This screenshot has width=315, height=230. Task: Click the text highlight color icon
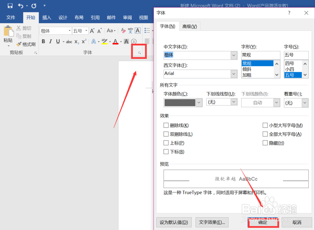click(x=105, y=41)
